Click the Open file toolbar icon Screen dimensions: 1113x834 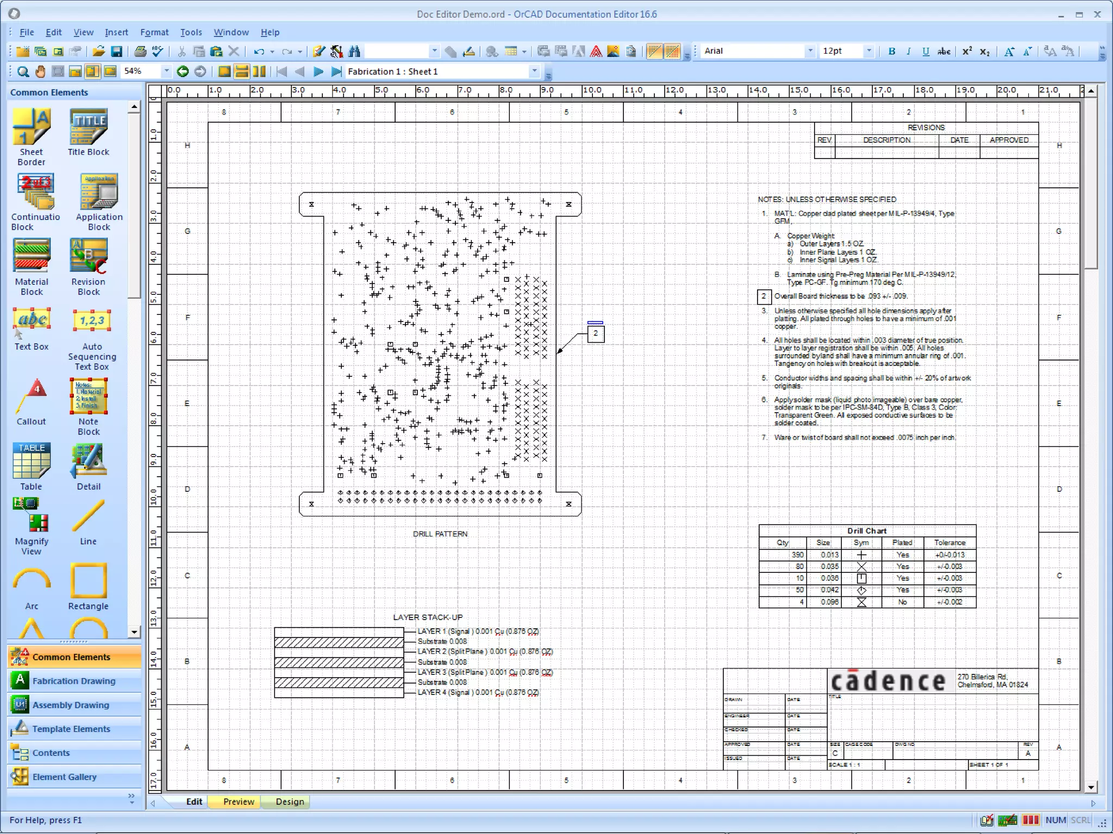98,51
